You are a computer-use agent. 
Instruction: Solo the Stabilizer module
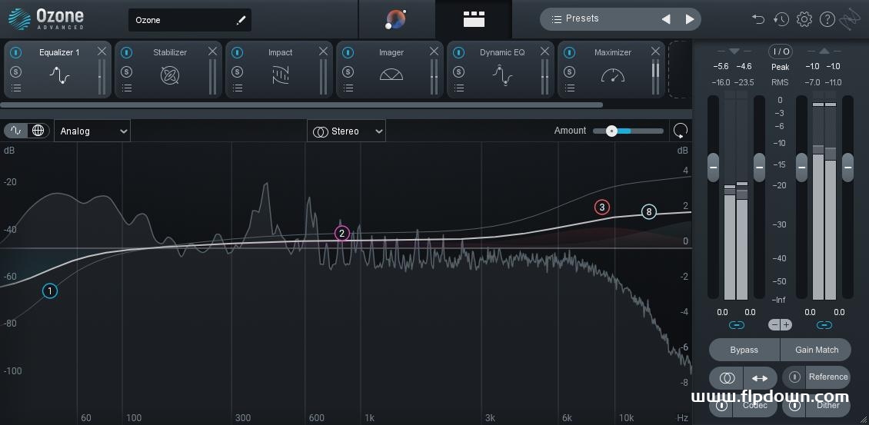tap(126, 71)
